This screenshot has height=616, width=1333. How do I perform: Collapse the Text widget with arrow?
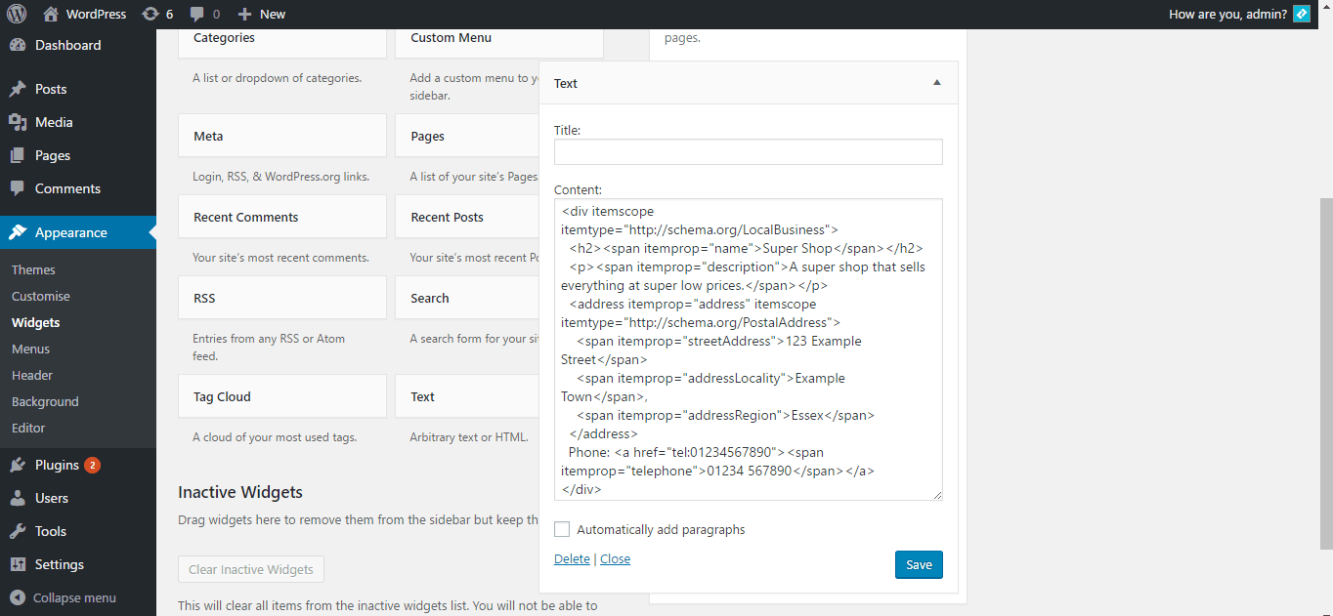coord(937,83)
